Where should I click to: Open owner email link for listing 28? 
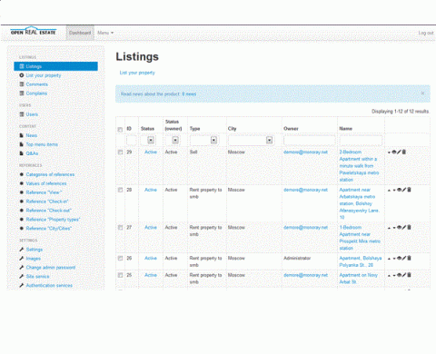pos(305,190)
